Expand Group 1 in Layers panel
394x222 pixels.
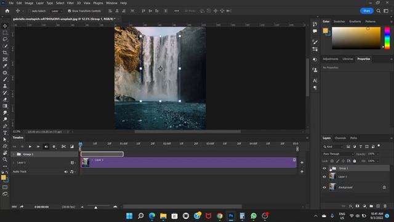(330, 168)
